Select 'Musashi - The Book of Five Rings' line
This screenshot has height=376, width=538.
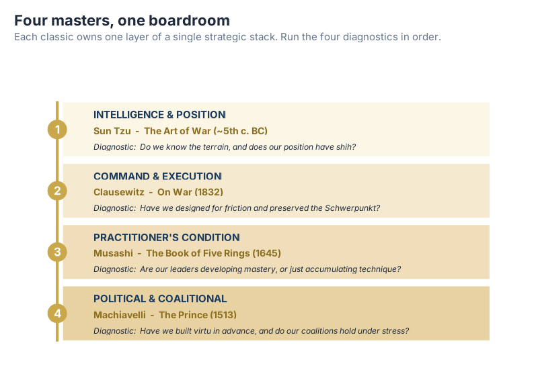pyautogui.click(x=188, y=253)
